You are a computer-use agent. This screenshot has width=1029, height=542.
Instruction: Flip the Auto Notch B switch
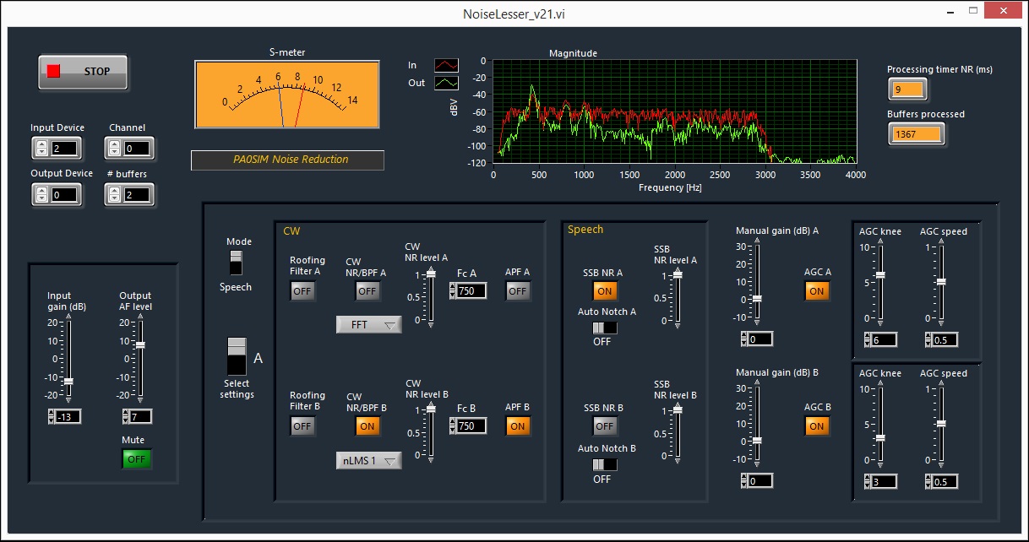(x=604, y=464)
